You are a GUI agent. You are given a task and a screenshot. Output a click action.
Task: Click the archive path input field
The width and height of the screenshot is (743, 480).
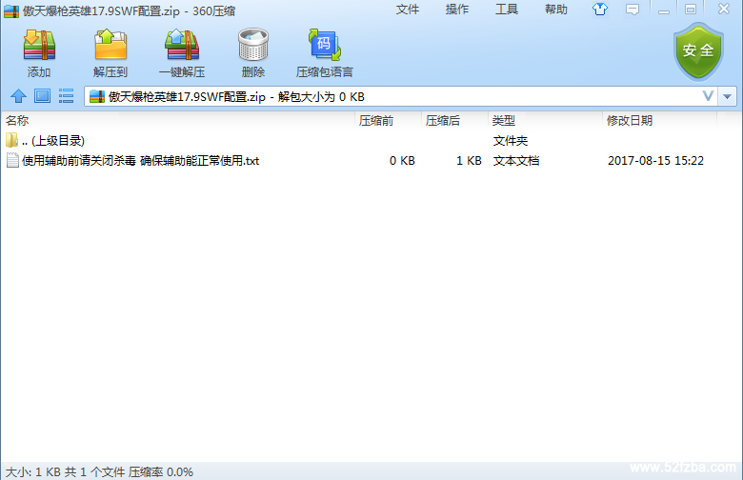(400, 96)
